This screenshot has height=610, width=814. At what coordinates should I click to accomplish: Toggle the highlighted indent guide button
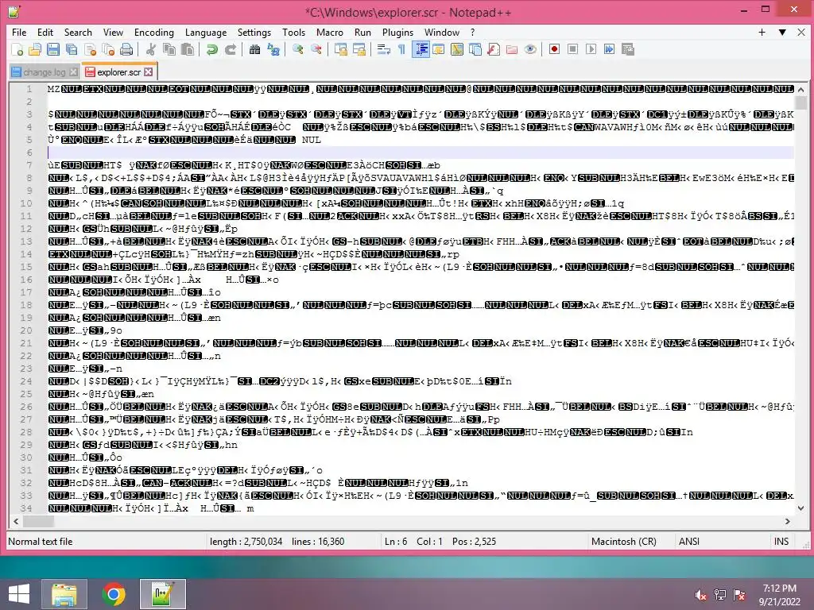coord(421,49)
